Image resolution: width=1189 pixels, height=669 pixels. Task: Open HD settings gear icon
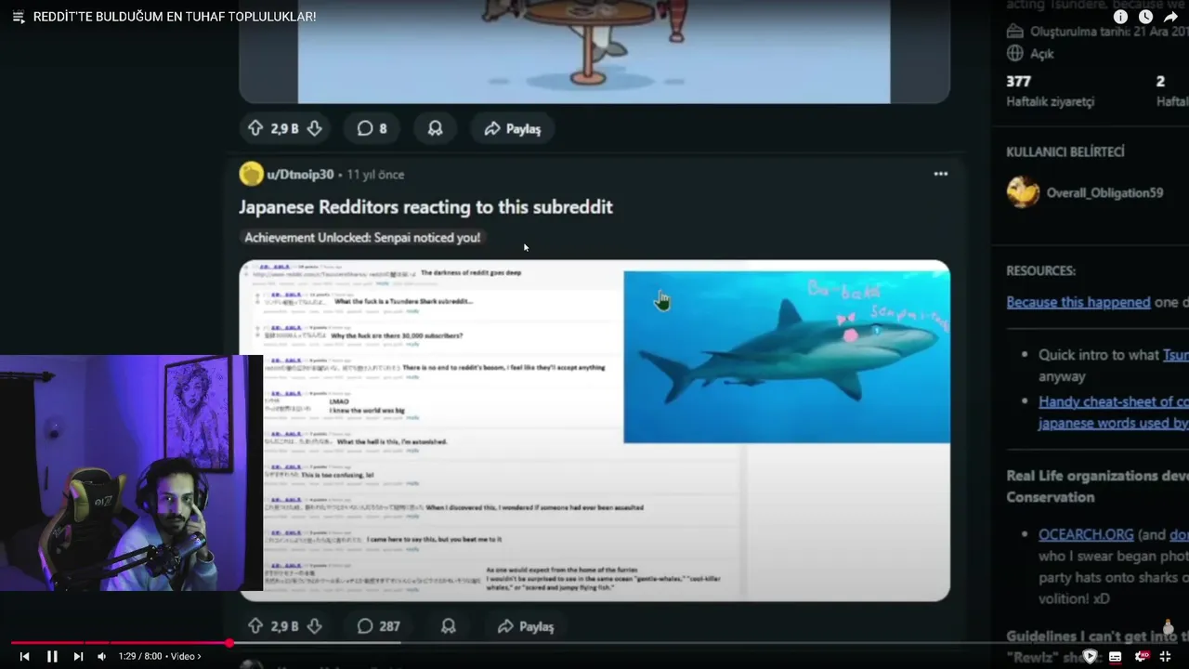[1141, 656]
